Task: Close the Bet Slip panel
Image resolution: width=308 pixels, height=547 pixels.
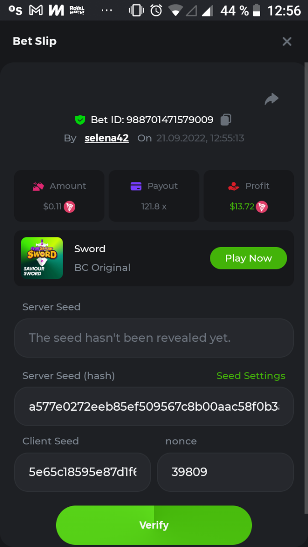Action: 287,42
